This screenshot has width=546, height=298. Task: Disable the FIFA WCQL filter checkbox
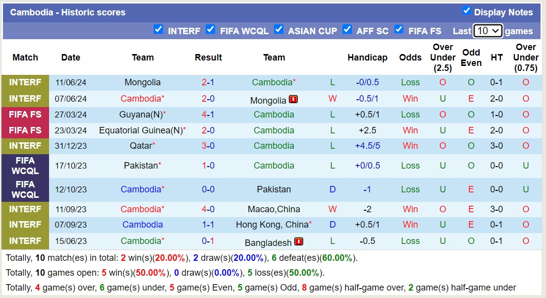(x=211, y=29)
